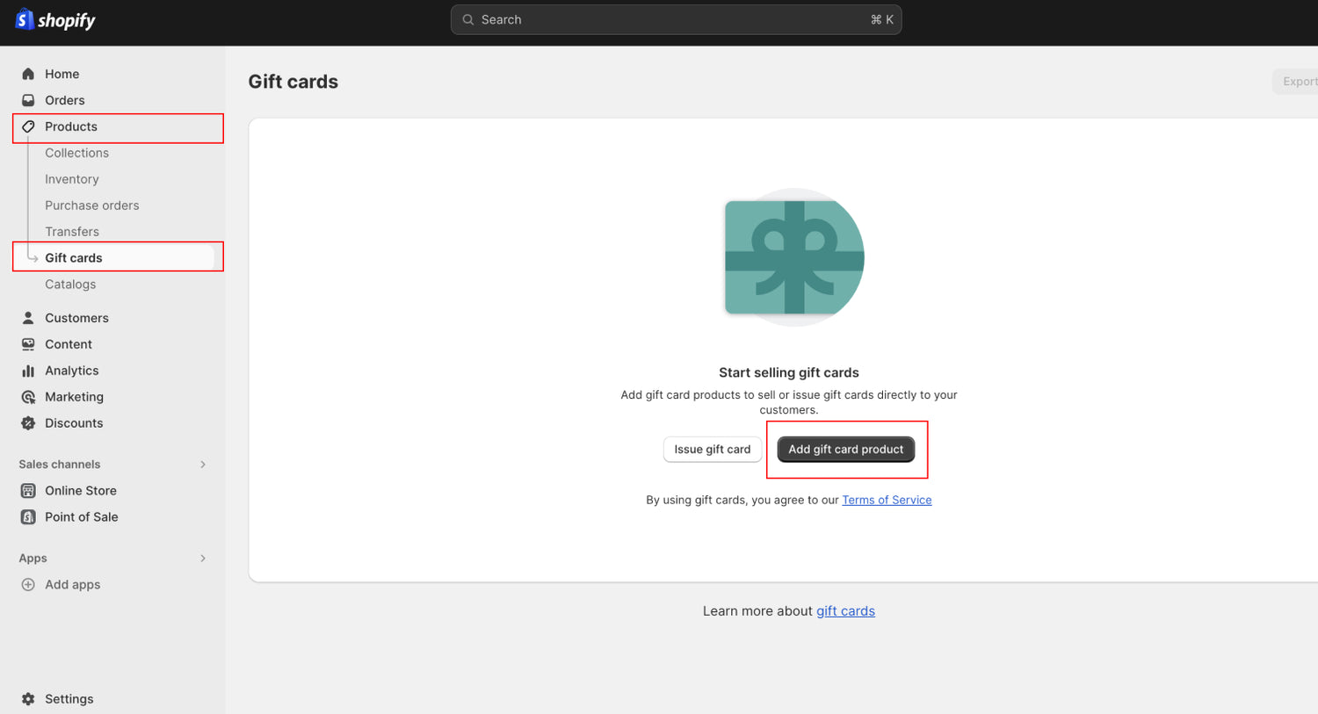
Task: Go to Purchase orders page
Action: [91, 206]
